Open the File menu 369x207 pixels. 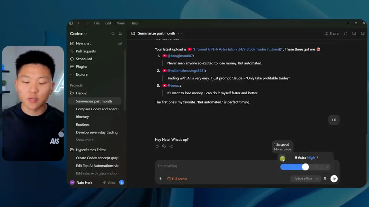(x=97, y=23)
